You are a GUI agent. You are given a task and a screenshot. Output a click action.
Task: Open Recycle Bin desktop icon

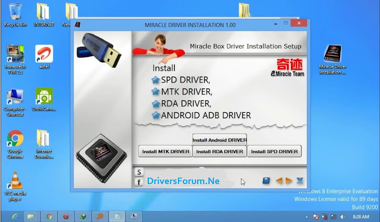pos(15,14)
